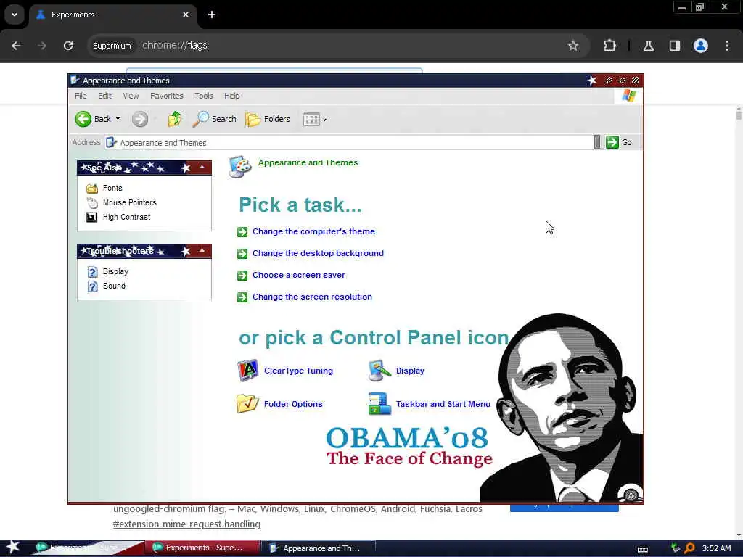Image resolution: width=743 pixels, height=557 pixels.
Task: Click the Display control panel icon
Action: (379, 371)
